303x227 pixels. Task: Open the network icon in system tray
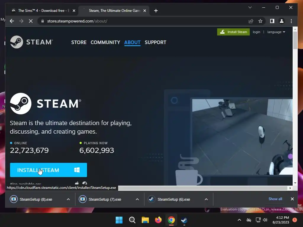(258, 220)
